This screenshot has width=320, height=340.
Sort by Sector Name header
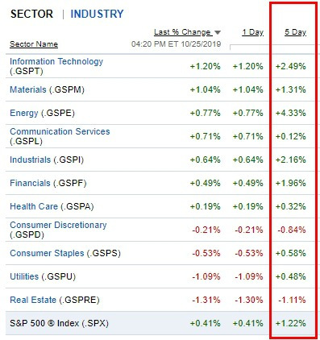[34, 44]
